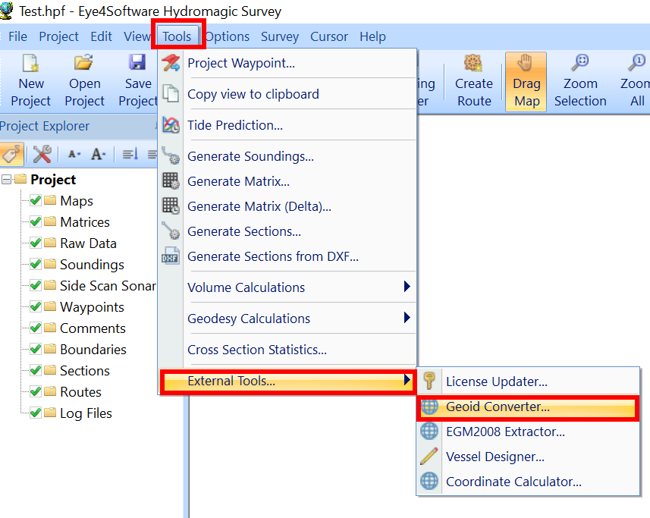Click the Open Project toolbar icon
650x518 pixels.
[x=84, y=82]
